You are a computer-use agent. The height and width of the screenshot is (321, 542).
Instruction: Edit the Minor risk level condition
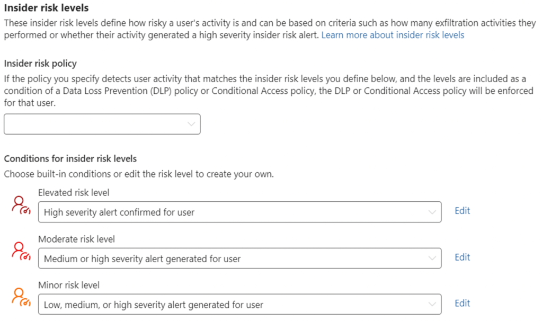[x=462, y=304]
